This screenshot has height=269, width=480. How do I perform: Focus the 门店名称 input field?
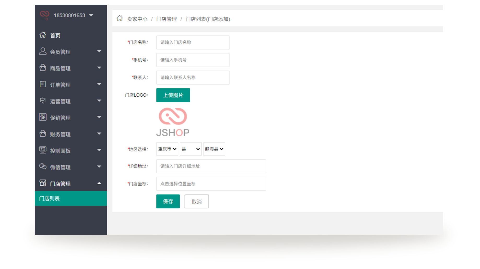click(193, 42)
